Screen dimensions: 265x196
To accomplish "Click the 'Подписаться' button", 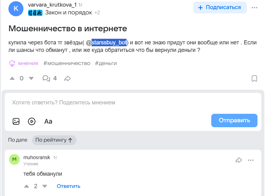I will [220, 7].
